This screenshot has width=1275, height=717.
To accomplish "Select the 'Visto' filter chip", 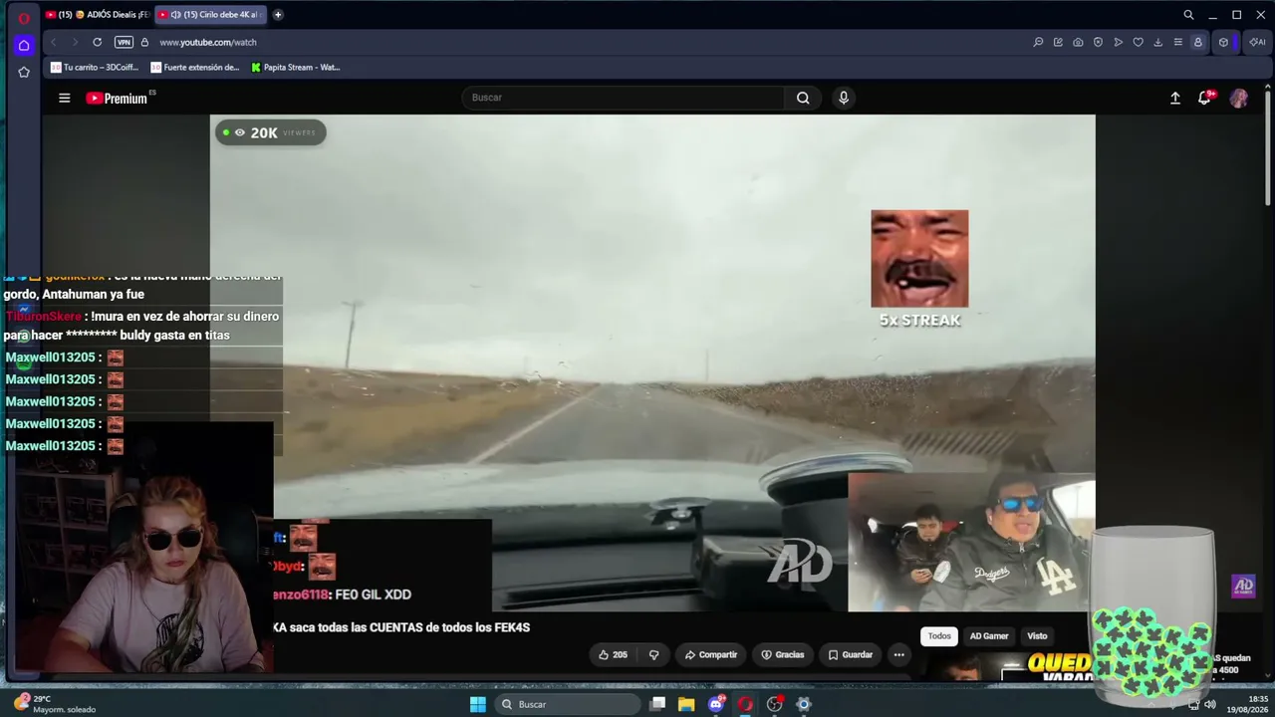I will 1037,635.
